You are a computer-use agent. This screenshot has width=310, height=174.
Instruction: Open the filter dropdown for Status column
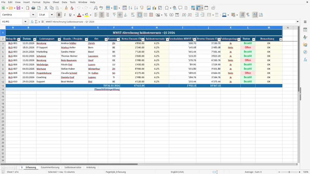(253, 39)
